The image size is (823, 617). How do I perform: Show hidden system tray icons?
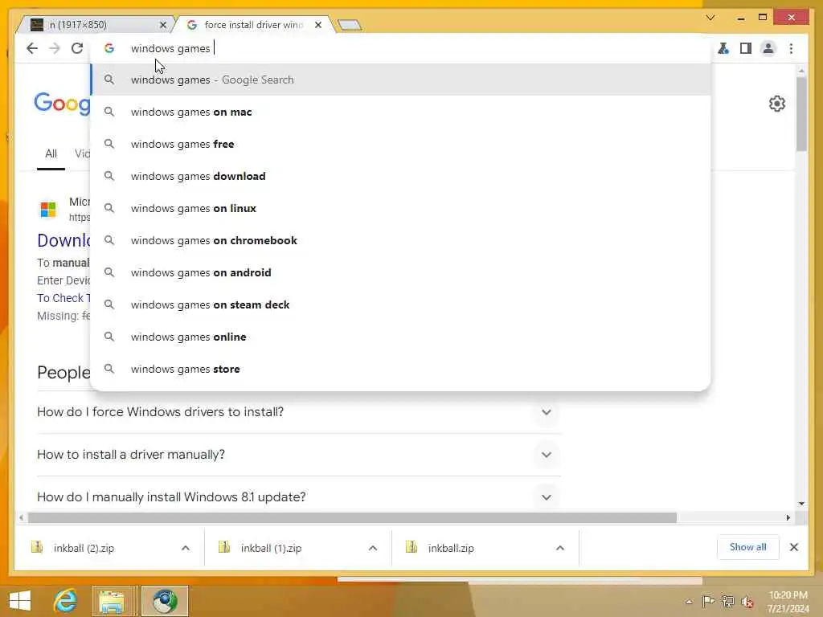coord(689,602)
